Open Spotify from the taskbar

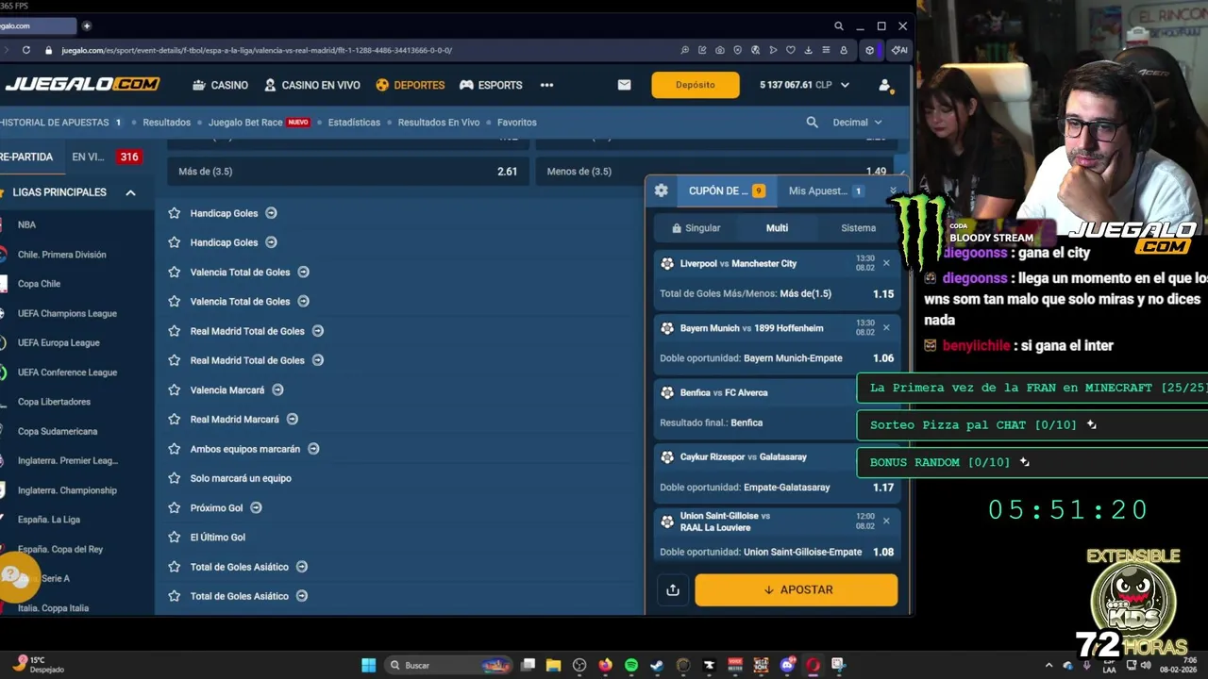631,665
